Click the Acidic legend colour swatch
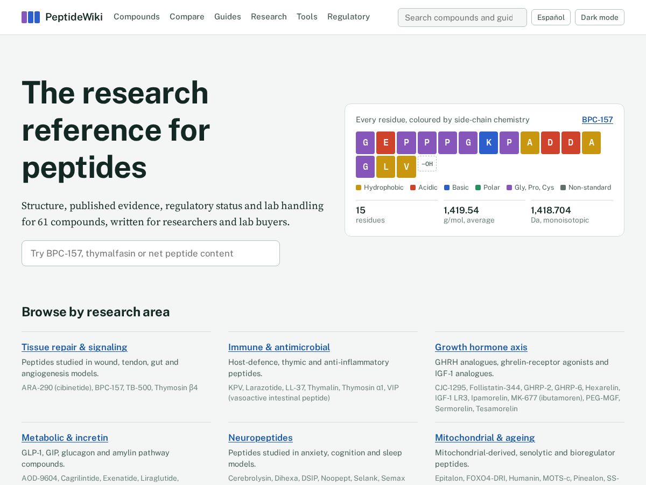This screenshot has width=646, height=485. [x=413, y=188]
